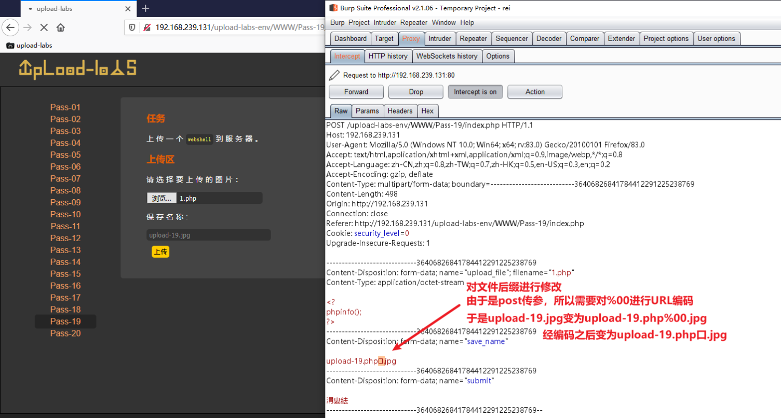Close the upload-labs browser tab
The width and height of the screenshot is (781, 418).
pos(128,9)
